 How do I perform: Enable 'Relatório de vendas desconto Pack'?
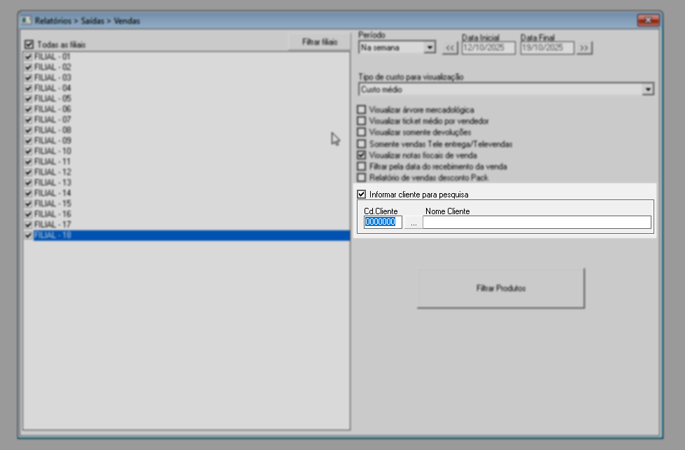click(x=361, y=178)
